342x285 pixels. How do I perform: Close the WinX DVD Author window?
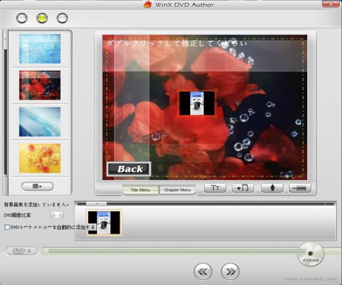coord(331,4)
